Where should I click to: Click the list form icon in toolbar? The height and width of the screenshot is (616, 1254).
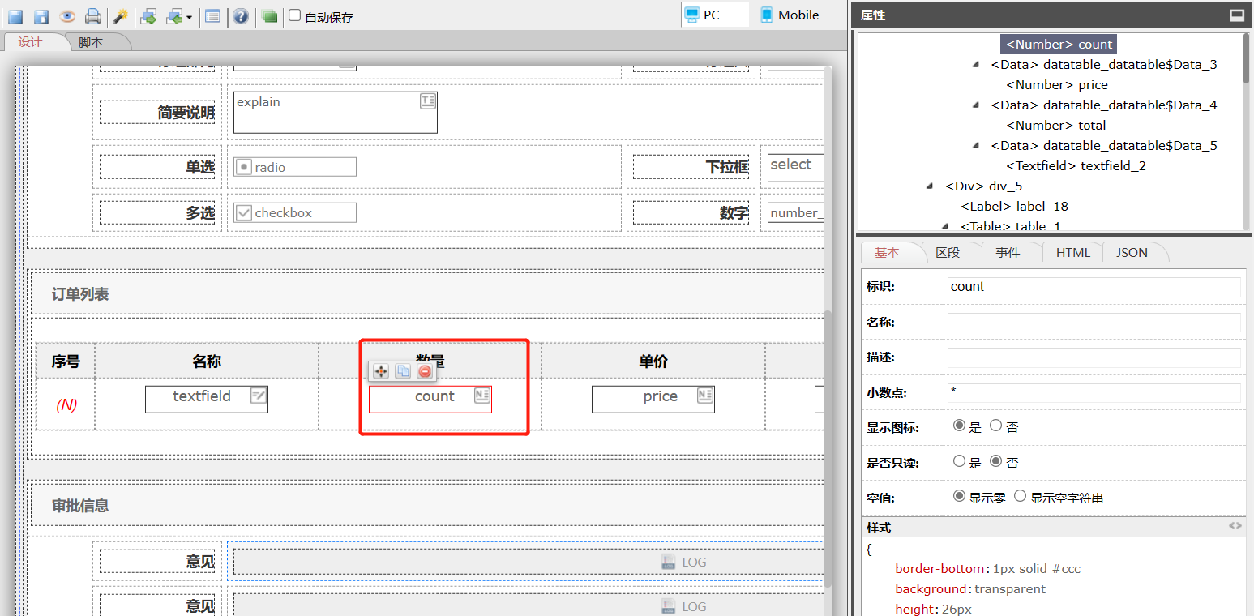(212, 16)
